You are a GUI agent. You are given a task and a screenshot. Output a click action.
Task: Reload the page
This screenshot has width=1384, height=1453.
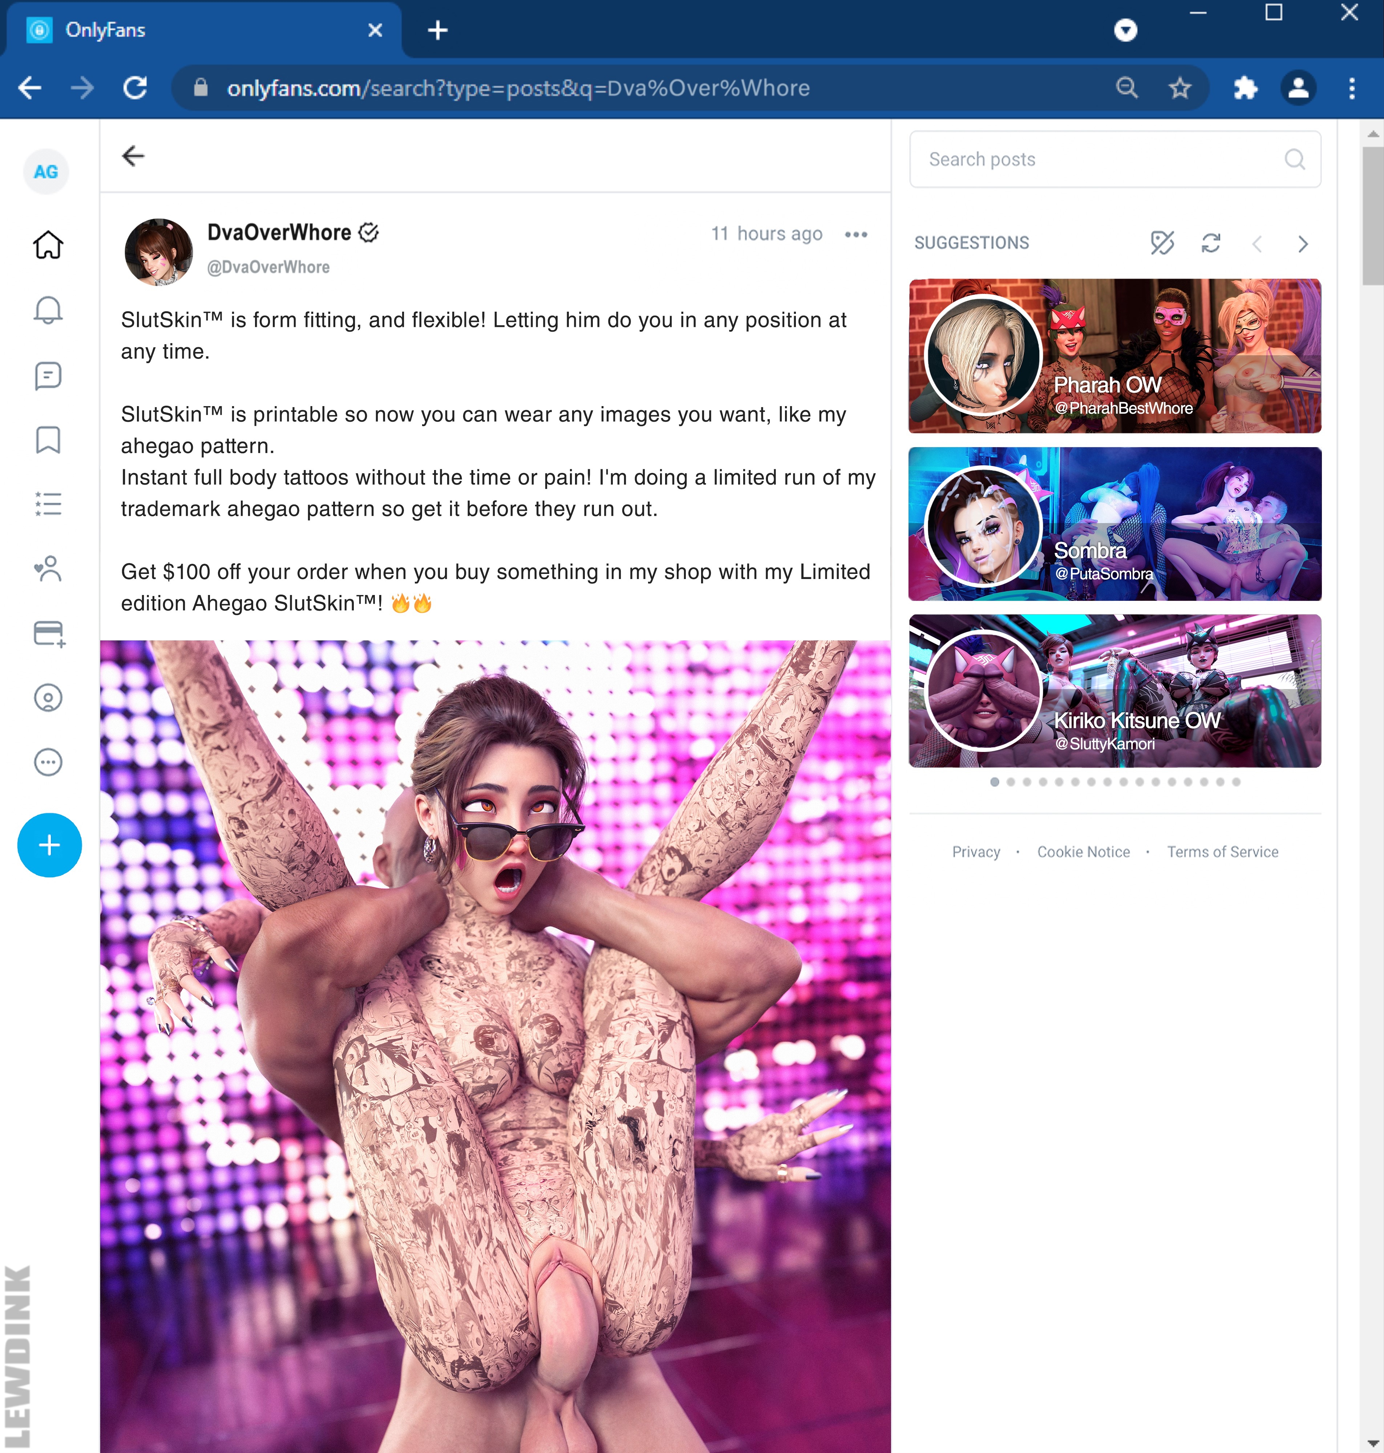tap(135, 88)
